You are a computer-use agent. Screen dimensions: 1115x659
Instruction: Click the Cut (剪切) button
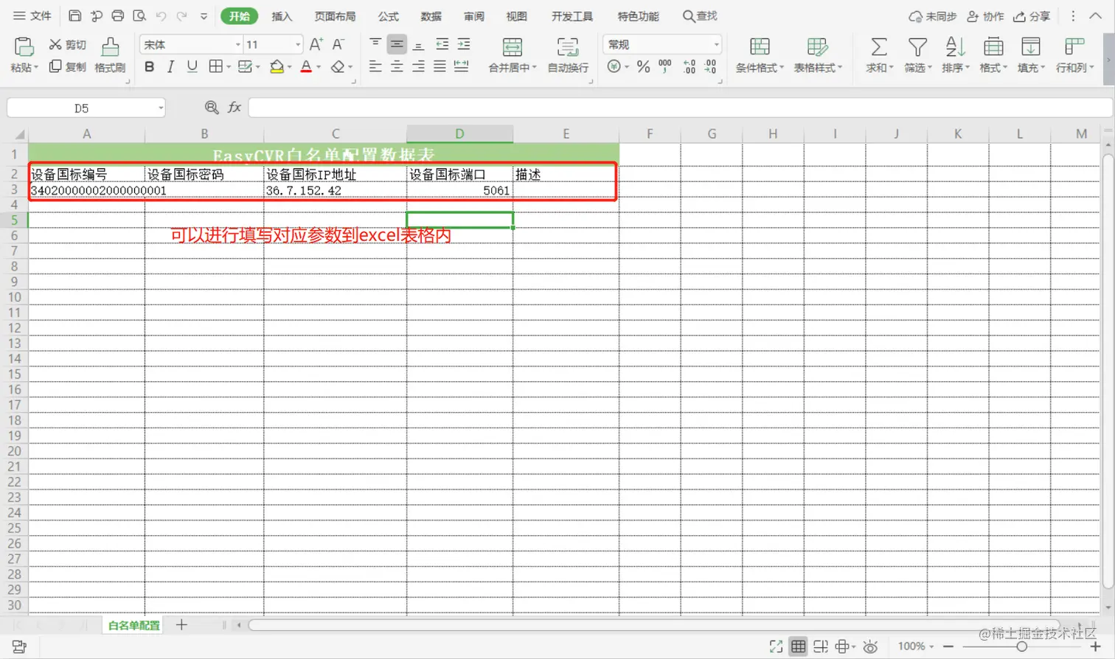[67, 45]
